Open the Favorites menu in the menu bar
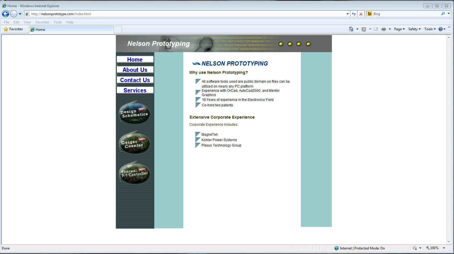454x254 pixels. (x=42, y=22)
